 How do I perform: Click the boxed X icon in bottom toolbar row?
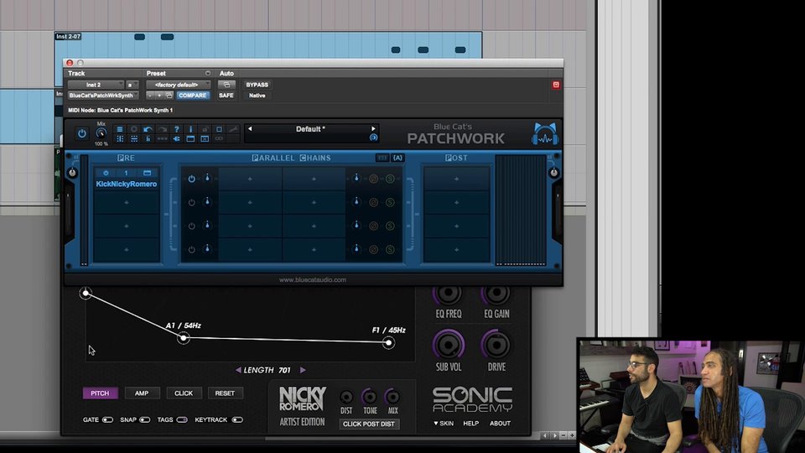(x=205, y=138)
